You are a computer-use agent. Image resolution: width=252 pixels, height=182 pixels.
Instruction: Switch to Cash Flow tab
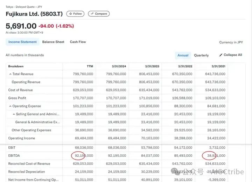(x=78, y=42)
